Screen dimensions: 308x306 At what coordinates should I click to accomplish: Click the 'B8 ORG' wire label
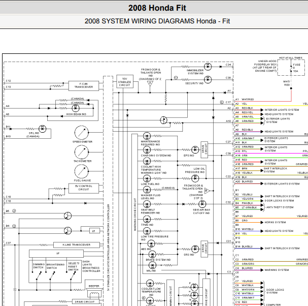tap(242, 221)
